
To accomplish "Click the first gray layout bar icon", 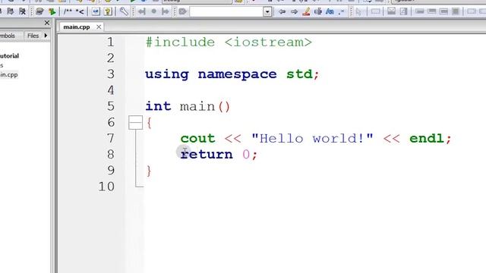I will (x=420, y=12).
